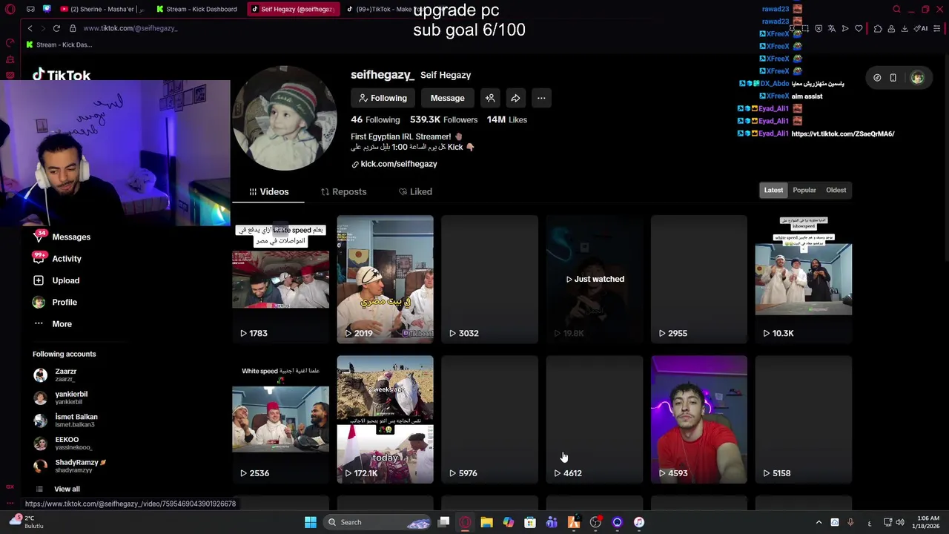The width and height of the screenshot is (949, 534).
Task: Toggle the Following button on profile
Action: tap(383, 98)
